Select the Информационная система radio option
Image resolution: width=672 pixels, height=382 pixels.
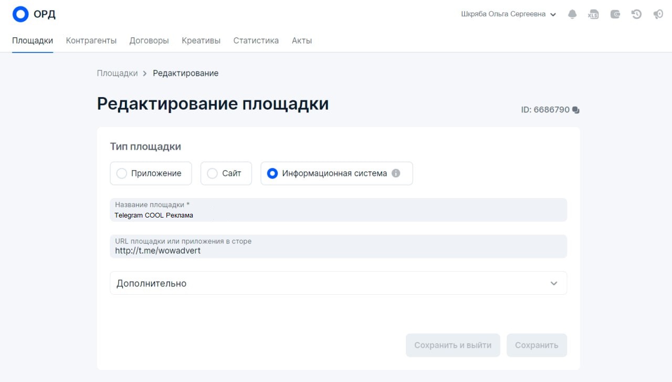[x=272, y=173]
